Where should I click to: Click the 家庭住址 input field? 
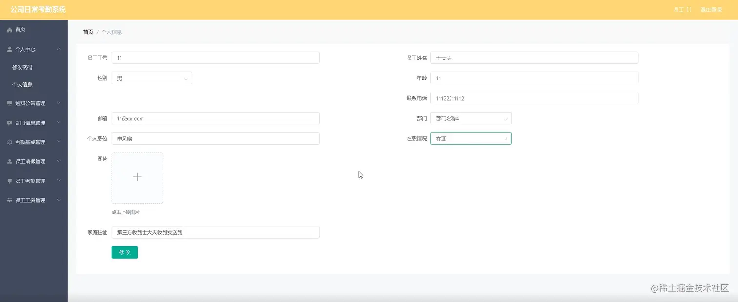tap(216, 233)
